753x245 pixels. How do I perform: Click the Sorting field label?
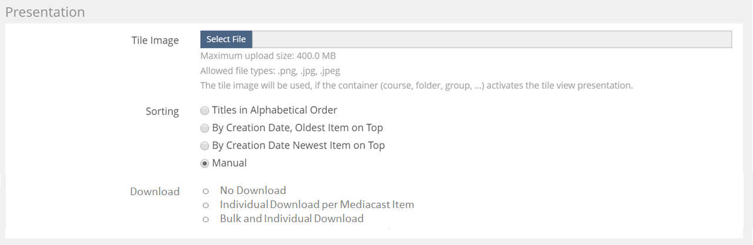point(162,111)
